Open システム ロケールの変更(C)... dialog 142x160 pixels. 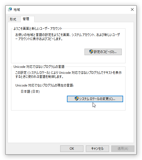(x=95, y=99)
